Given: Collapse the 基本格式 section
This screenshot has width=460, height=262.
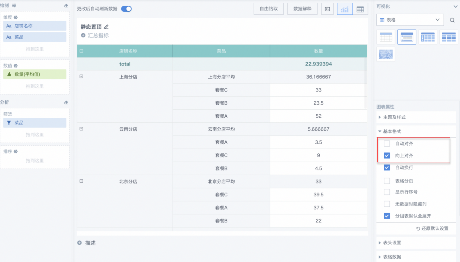Looking at the screenshot, I should coord(416,131).
